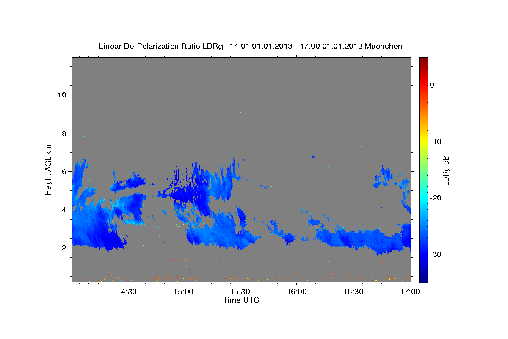Viewport: 508px width, 339px height.
Task: Click the small isolated echo near 16:08 at 6.8 km
Action: click(312, 157)
